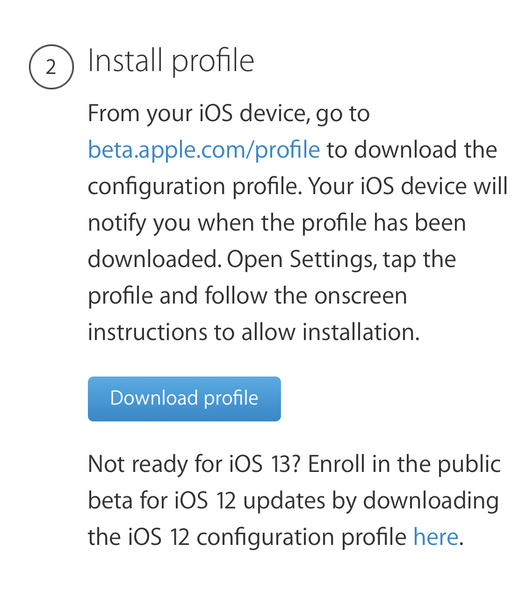
Task: Click the 'configuration profile. Your iOS device will' line
Action: 298,187
